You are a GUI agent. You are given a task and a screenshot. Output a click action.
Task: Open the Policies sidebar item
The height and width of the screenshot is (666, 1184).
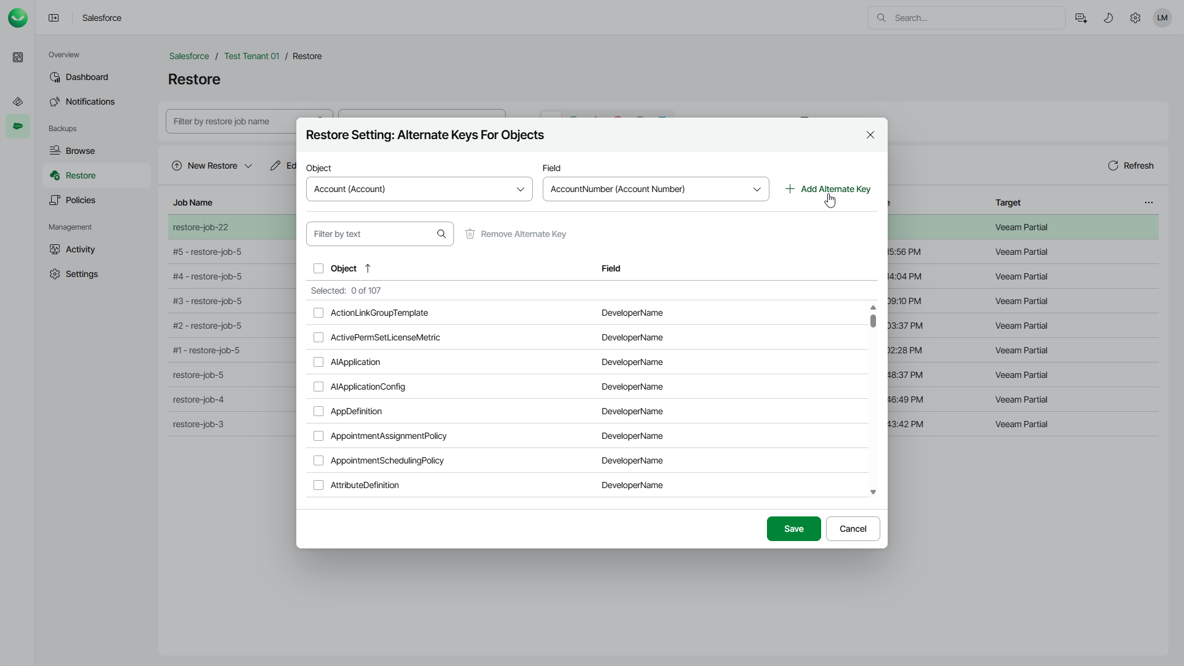[80, 200]
